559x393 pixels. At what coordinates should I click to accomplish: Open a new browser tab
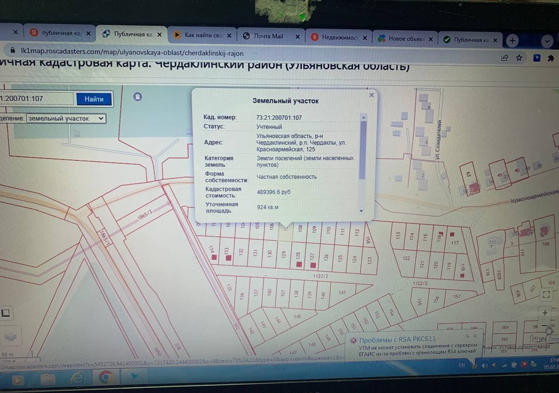pyautogui.click(x=512, y=41)
